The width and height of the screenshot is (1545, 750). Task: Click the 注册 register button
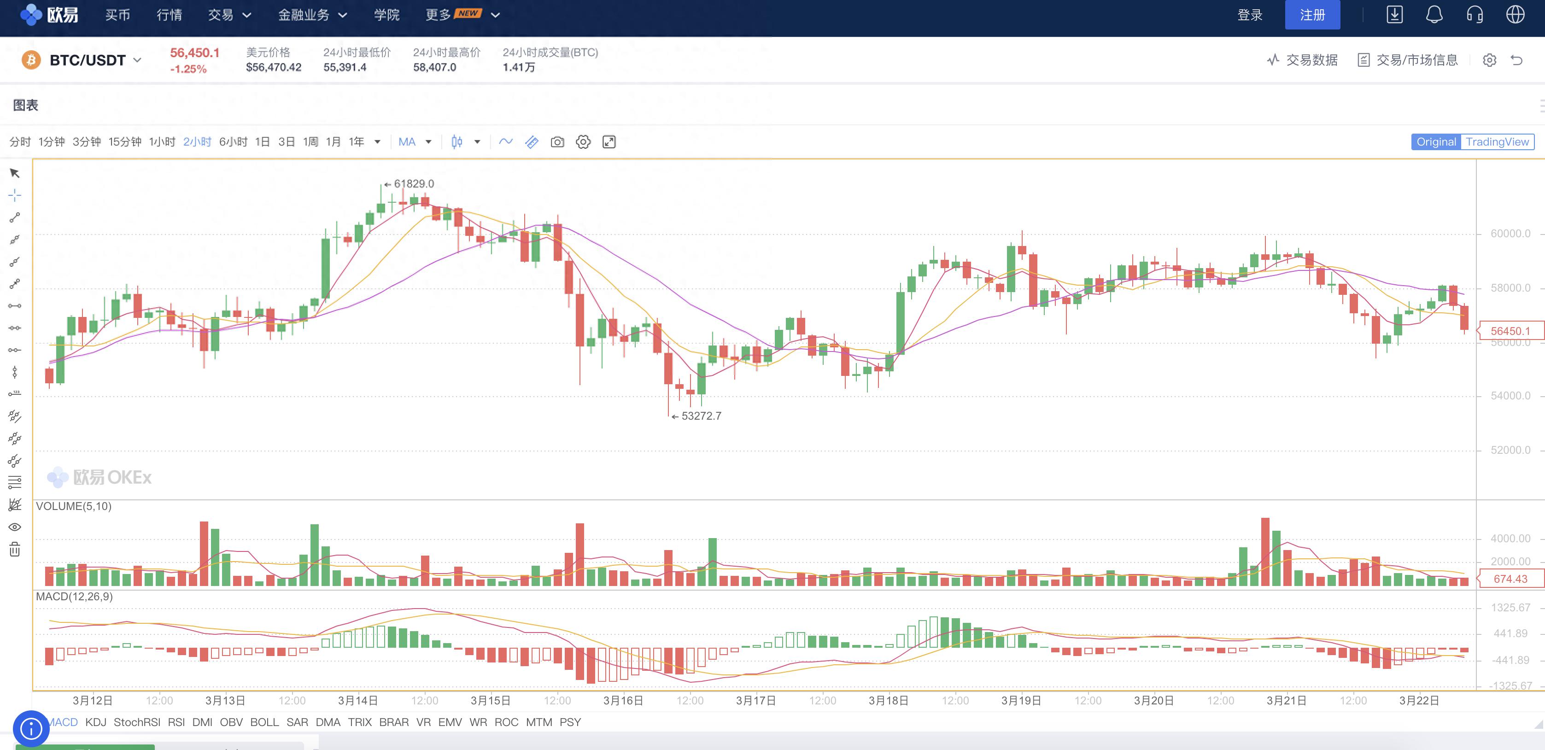1312,15
